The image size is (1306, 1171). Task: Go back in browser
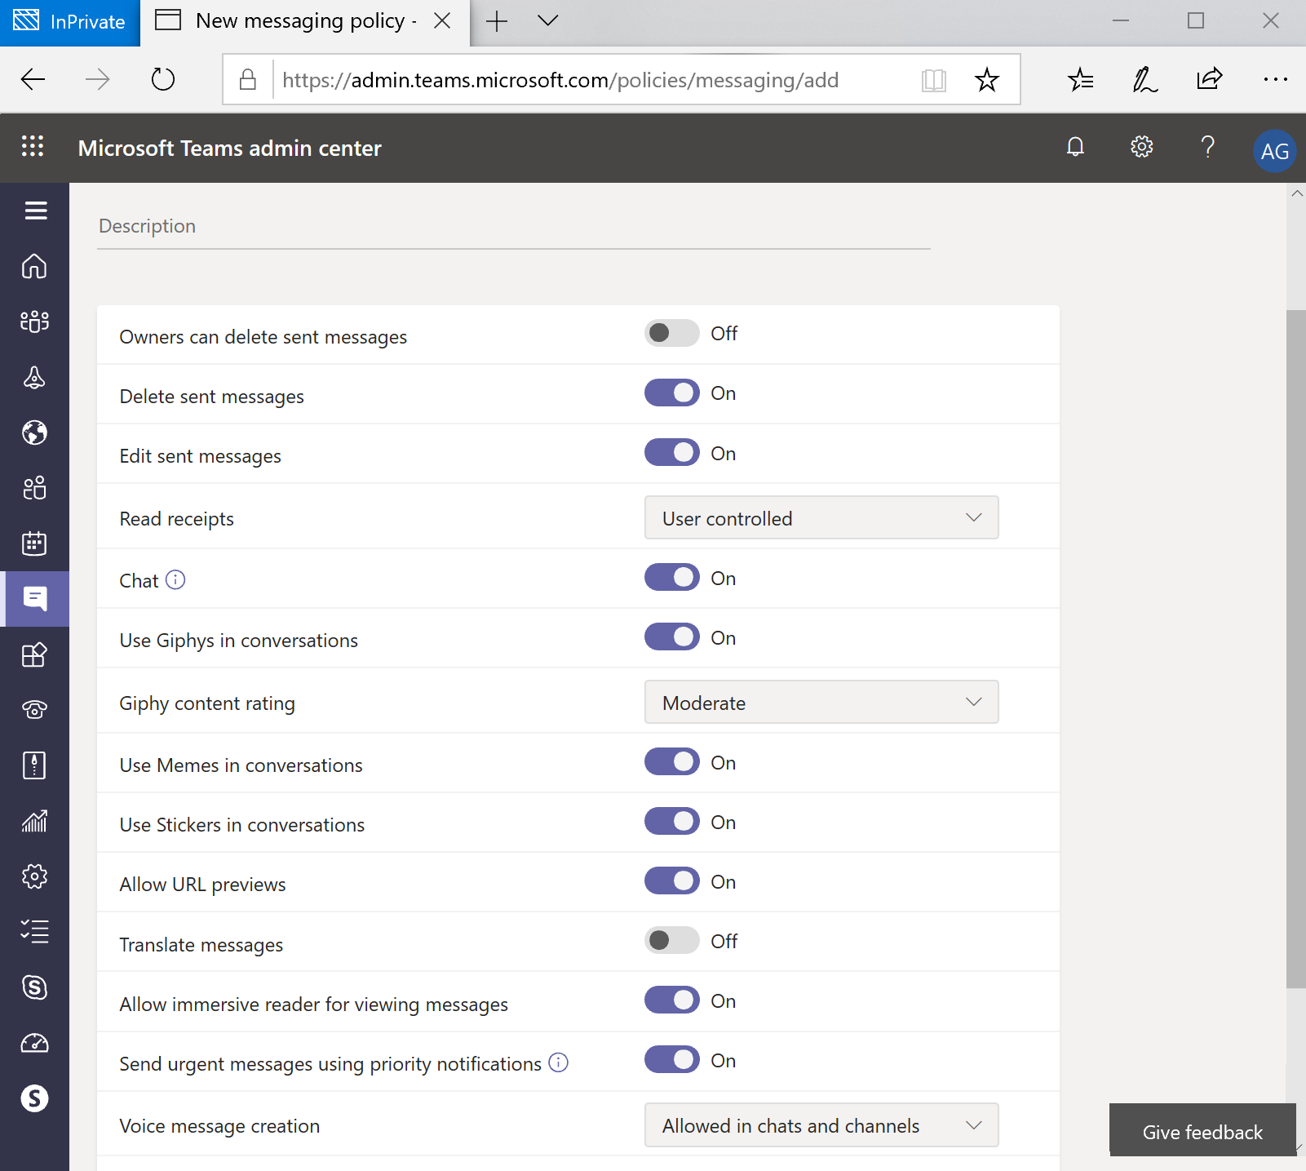[x=33, y=79]
